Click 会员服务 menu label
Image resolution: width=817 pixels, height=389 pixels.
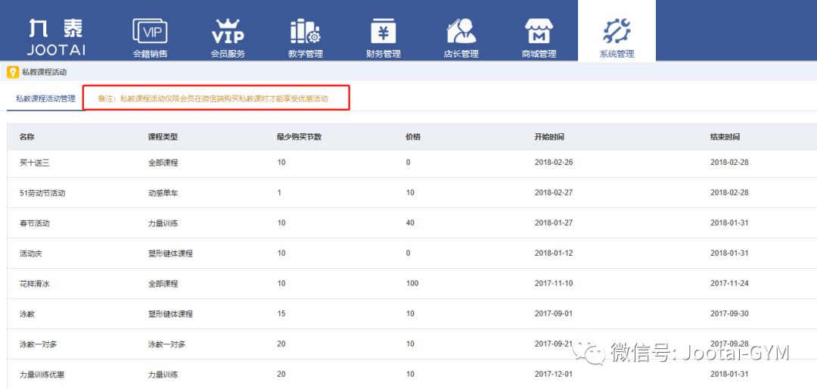228,54
